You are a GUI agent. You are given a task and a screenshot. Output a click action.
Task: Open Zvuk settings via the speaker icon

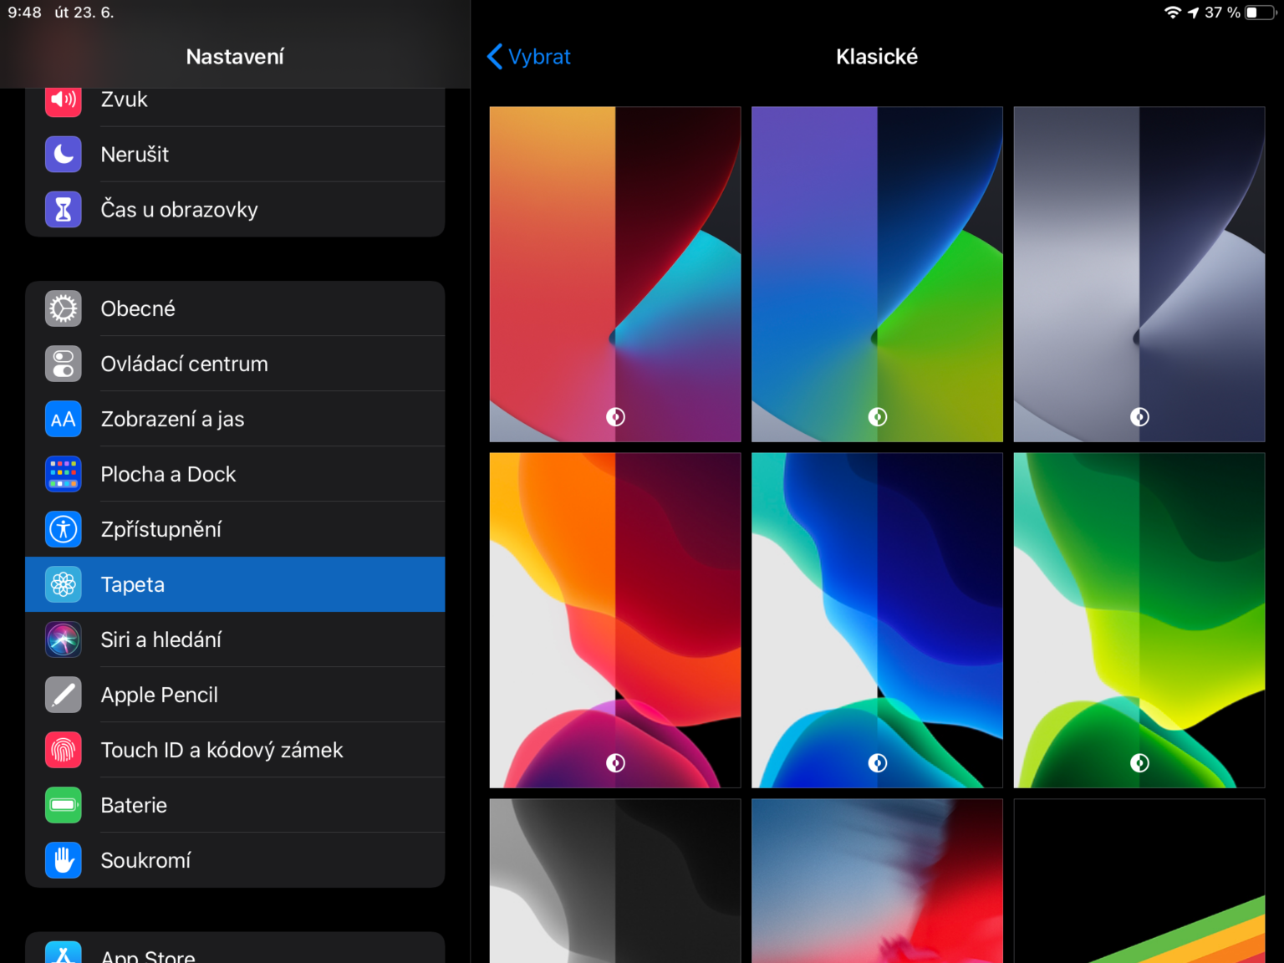pos(63,99)
